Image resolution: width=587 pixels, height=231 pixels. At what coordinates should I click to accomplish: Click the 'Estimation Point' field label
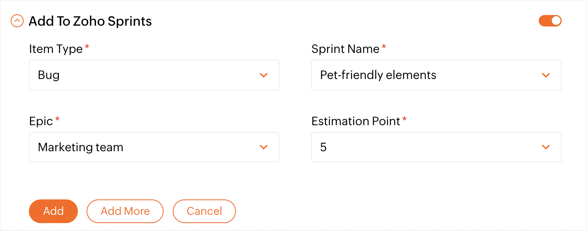[356, 121]
